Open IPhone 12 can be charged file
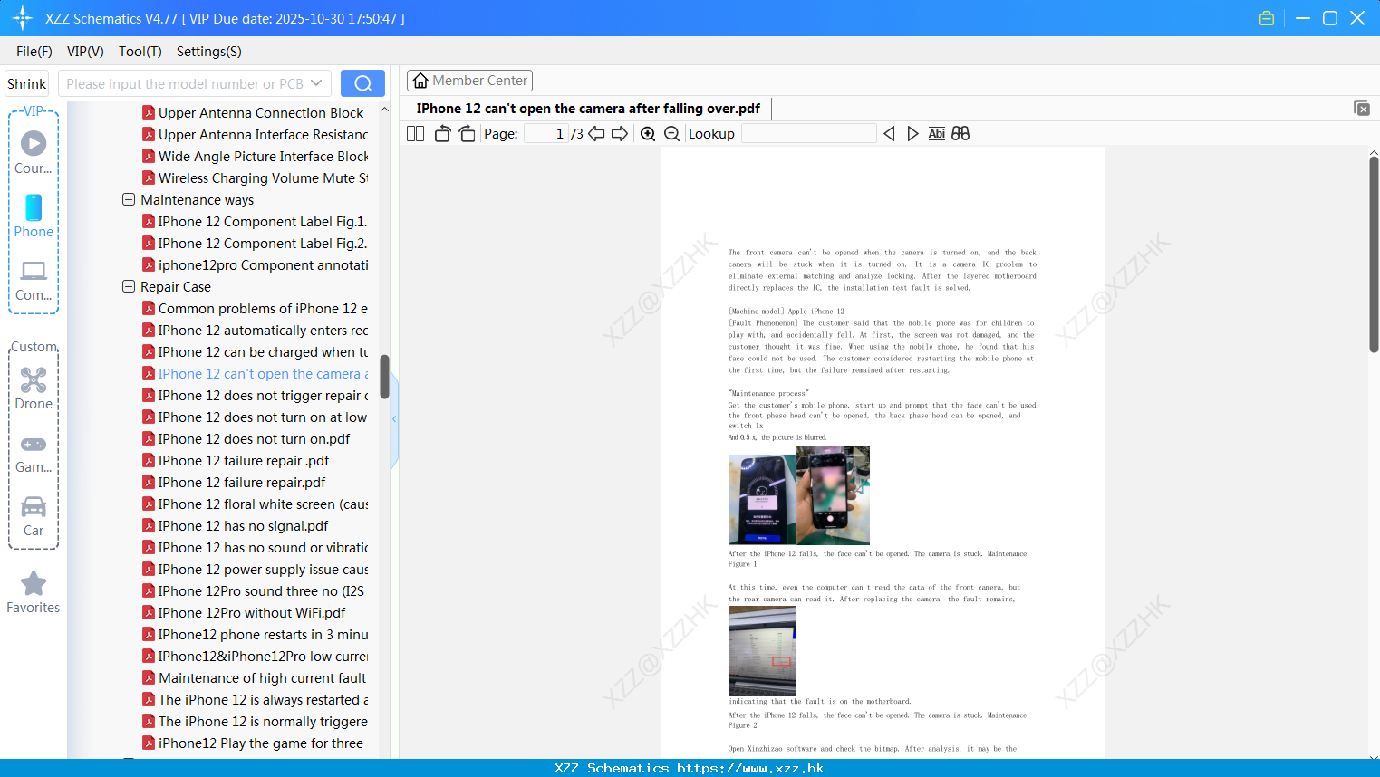 pyautogui.click(x=256, y=351)
